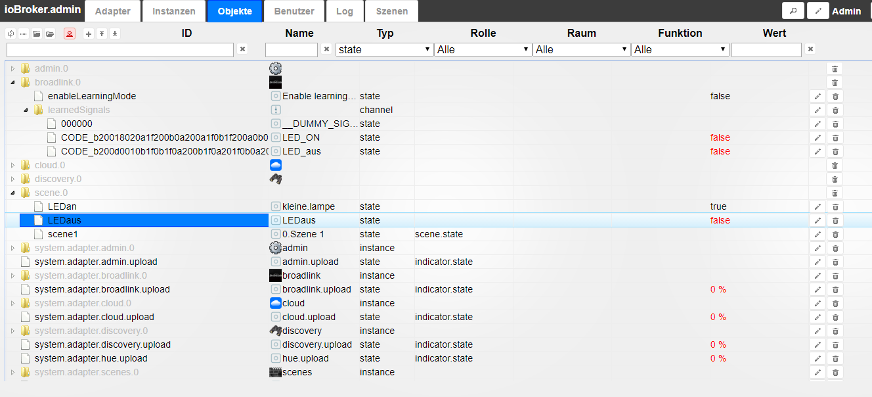Image resolution: width=872 pixels, height=397 pixels.
Task: Click the refresh objects tree icon
Action: point(10,34)
